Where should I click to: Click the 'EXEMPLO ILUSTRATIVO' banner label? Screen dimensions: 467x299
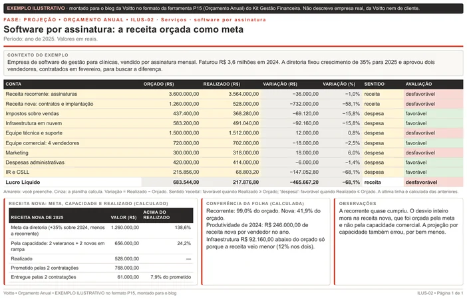[36, 9]
